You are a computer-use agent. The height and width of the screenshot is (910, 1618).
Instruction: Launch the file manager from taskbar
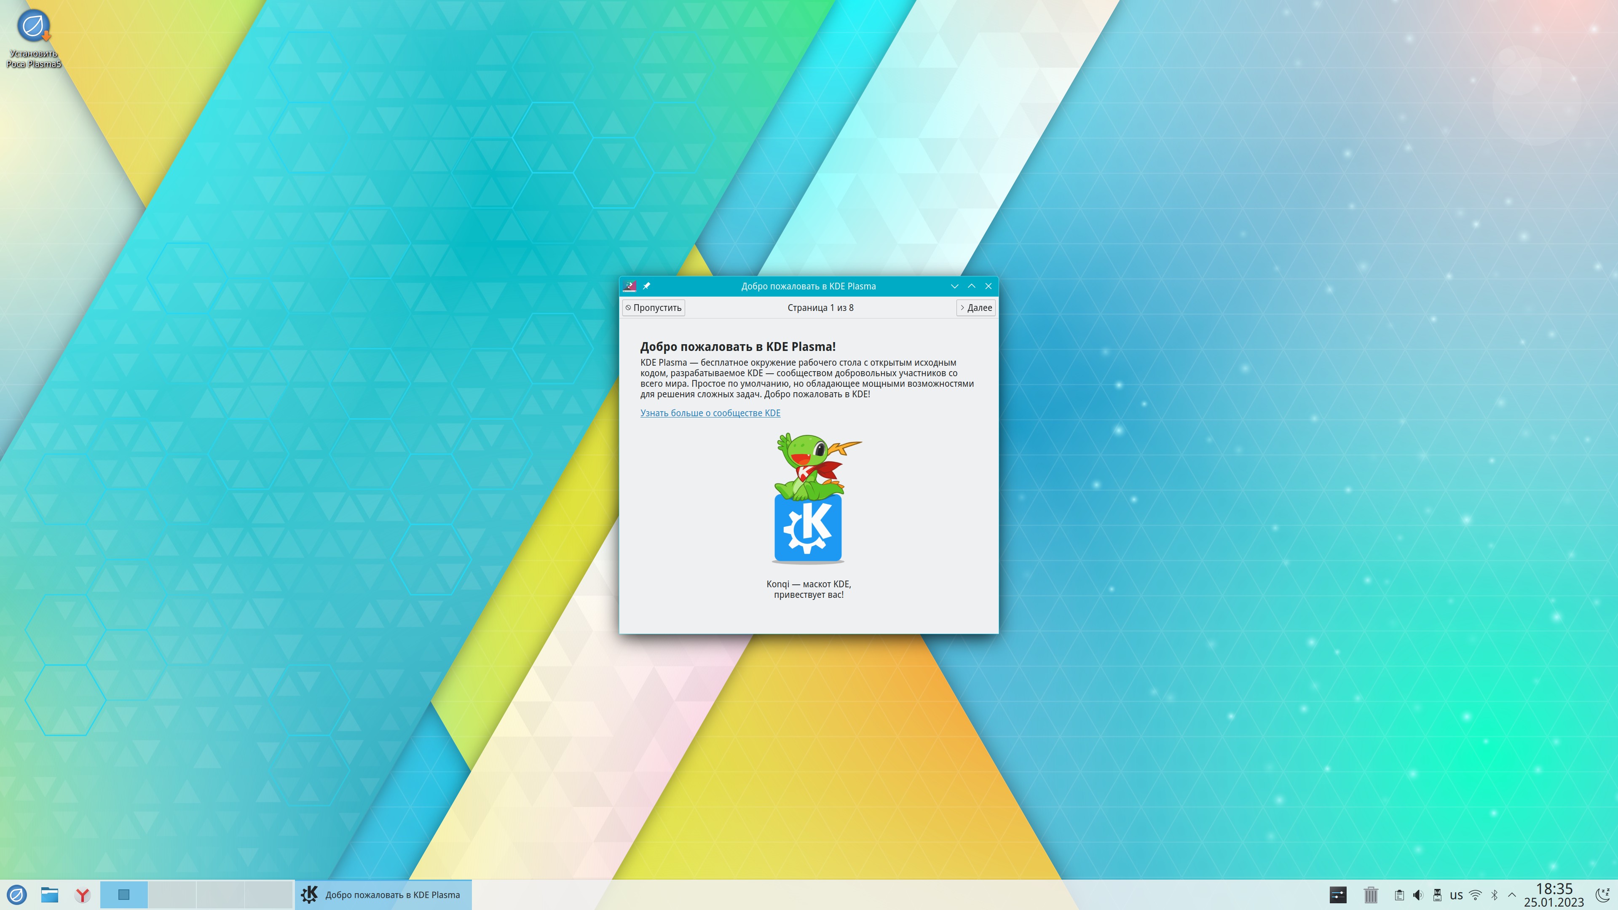50,894
